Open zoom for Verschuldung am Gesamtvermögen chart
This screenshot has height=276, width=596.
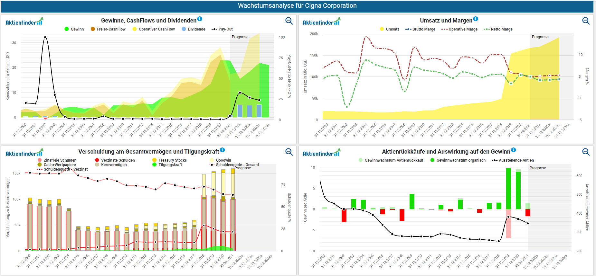click(289, 152)
